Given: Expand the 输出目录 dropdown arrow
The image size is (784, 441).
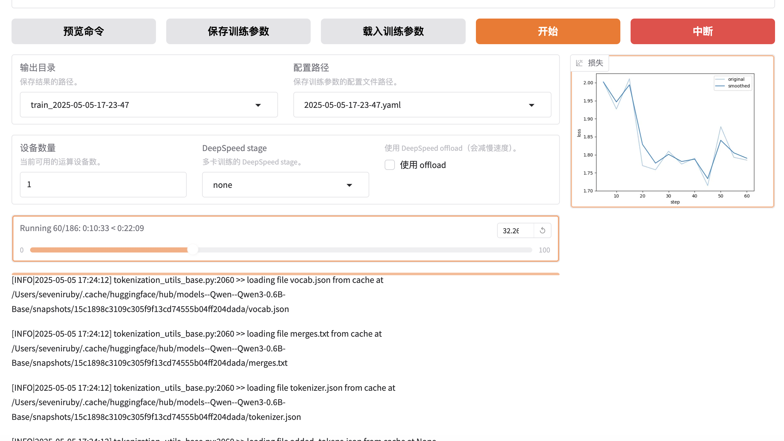Looking at the screenshot, I should tap(258, 105).
